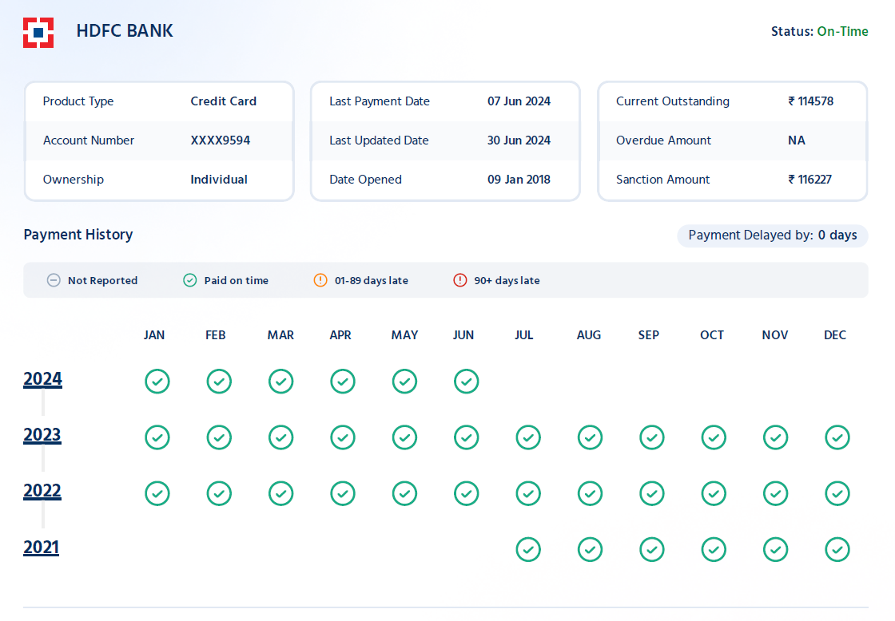The width and height of the screenshot is (895, 621).
Task: Select the SEP month column header
Action: point(648,335)
